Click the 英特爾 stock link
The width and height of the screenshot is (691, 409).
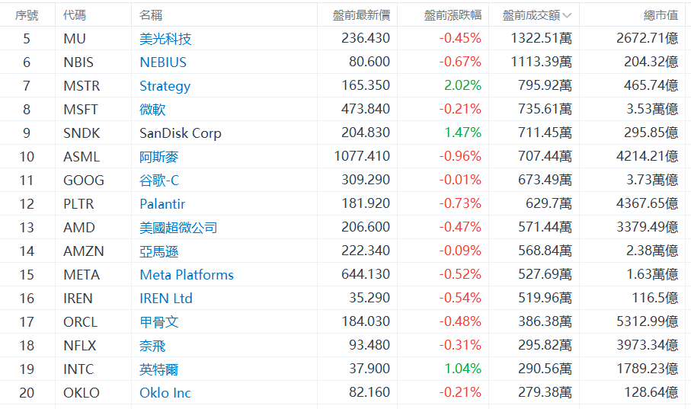[x=158, y=369]
